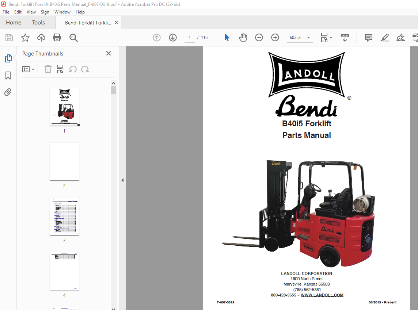Select page 2 blank thumbnail
Screen dimensions: 418x310
click(x=65, y=161)
